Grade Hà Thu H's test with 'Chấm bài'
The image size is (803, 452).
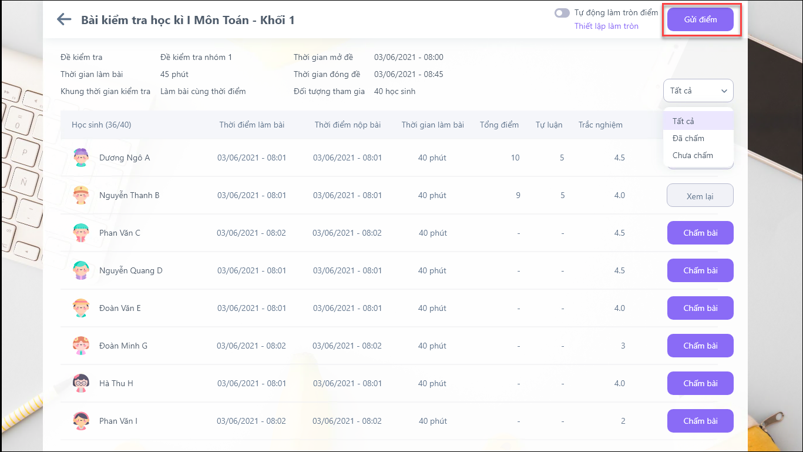(700, 383)
